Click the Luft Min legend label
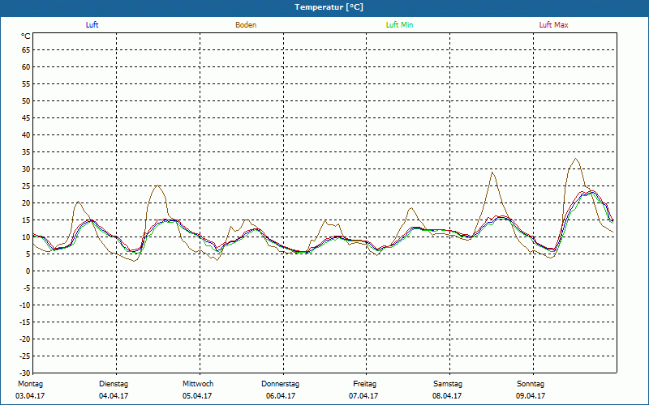Image resolution: width=649 pixels, height=405 pixels. coord(399,25)
